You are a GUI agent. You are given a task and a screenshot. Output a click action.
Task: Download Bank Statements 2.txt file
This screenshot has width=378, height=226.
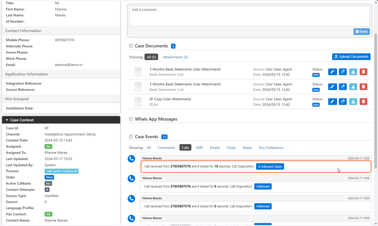(353, 72)
